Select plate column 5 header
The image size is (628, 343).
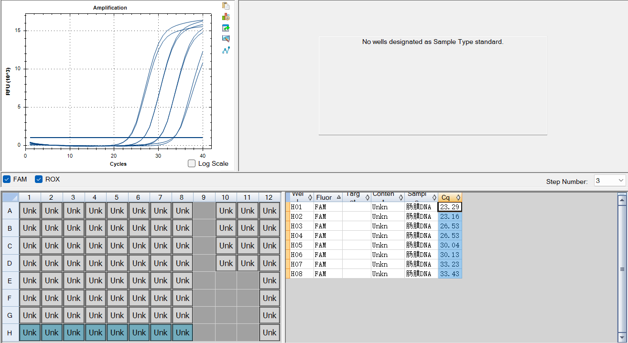pos(117,197)
